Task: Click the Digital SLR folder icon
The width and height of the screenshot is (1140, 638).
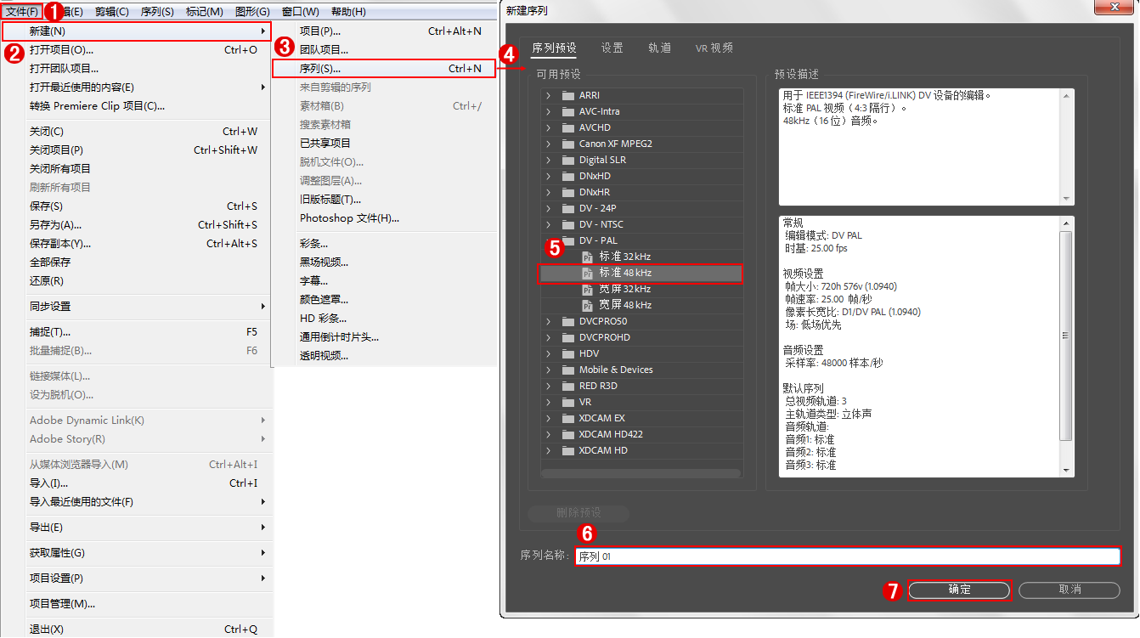Action: pyautogui.click(x=567, y=160)
